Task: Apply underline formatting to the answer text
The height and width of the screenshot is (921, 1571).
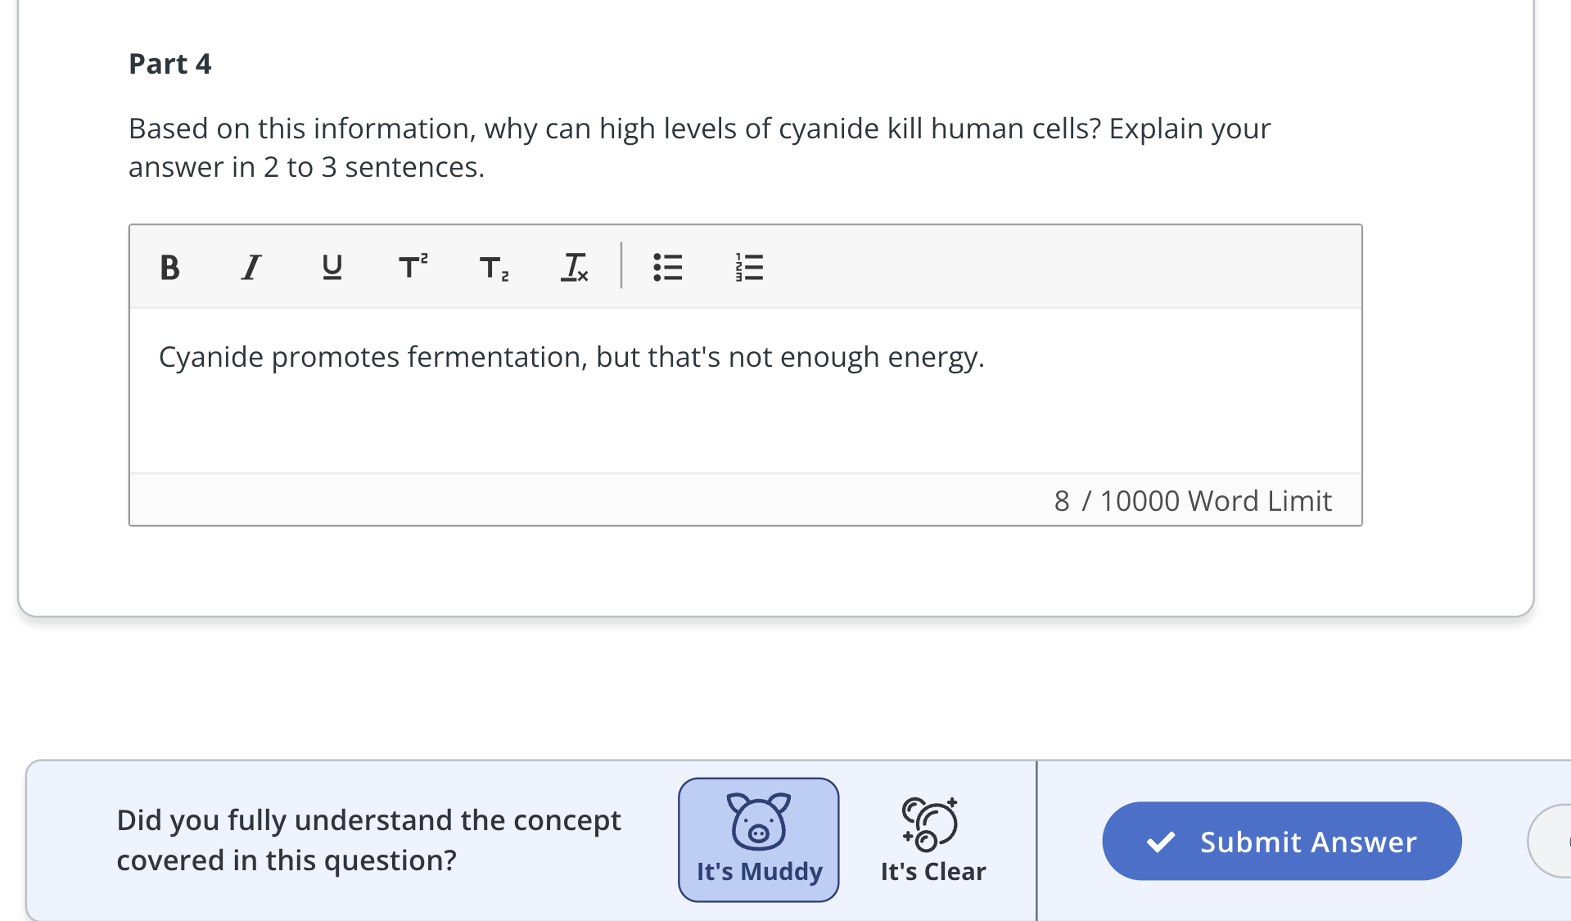Action: click(332, 267)
